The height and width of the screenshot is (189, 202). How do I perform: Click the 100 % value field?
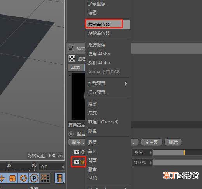142,163
